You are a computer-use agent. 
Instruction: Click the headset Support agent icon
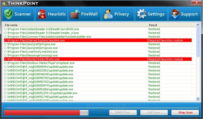tap(175, 14)
